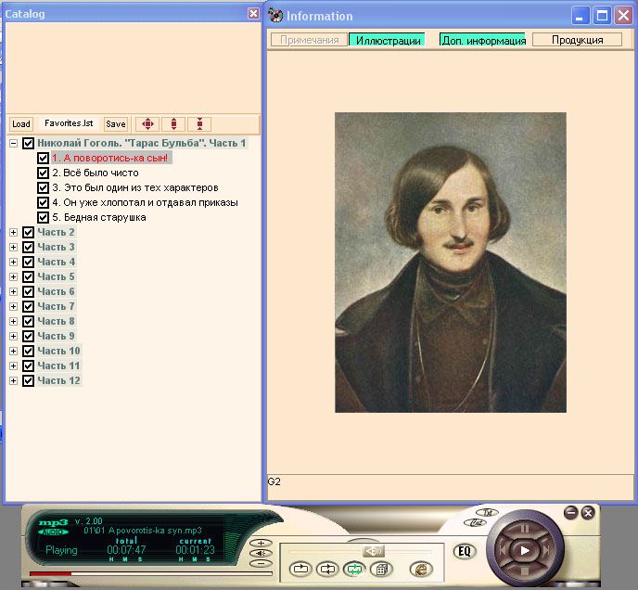Click the volume slider above the repeat icons
The width and height of the screenshot is (638, 590).
[375, 551]
